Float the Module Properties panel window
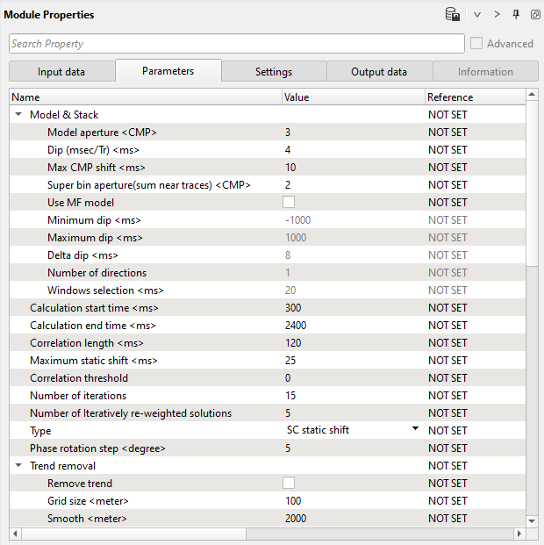The height and width of the screenshot is (545, 544). click(x=534, y=15)
